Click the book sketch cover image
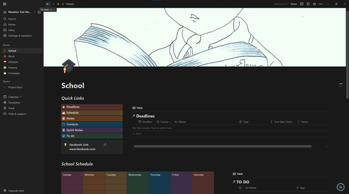Image resolution: width=349 pixels, height=194 pixels. point(195,37)
